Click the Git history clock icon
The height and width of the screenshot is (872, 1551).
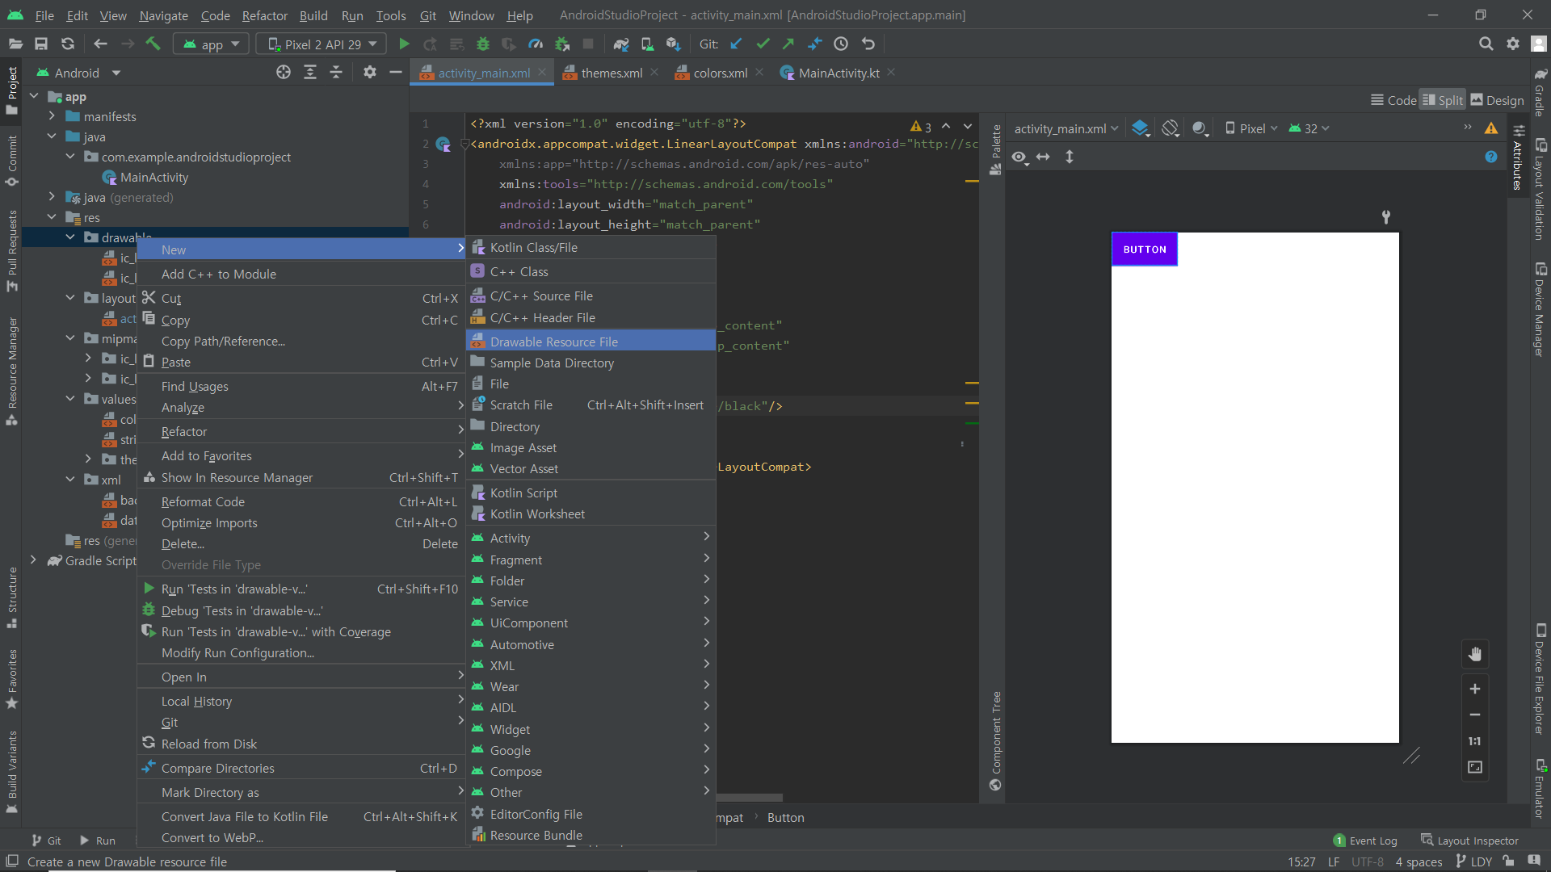(841, 44)
